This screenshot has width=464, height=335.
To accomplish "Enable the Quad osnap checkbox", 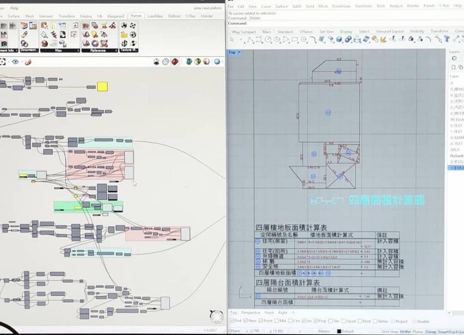I will coord(343,321).
